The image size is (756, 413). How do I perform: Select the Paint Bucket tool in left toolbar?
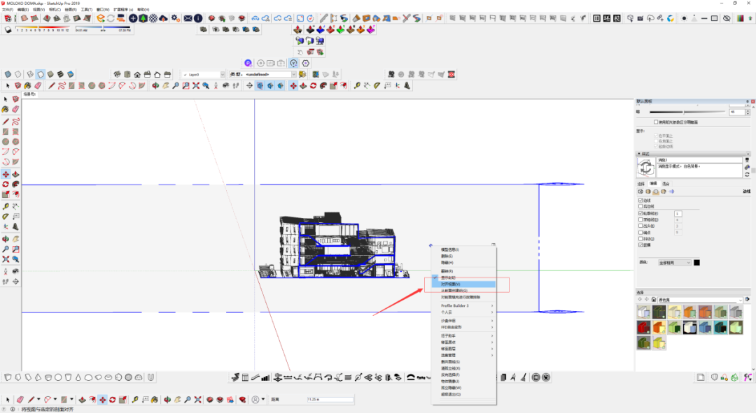[6, 109]
